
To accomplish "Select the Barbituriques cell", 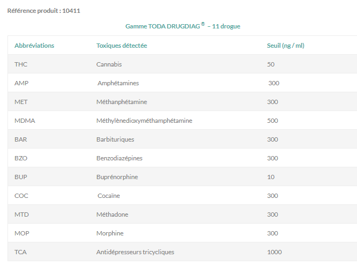I will pos(115,139).
